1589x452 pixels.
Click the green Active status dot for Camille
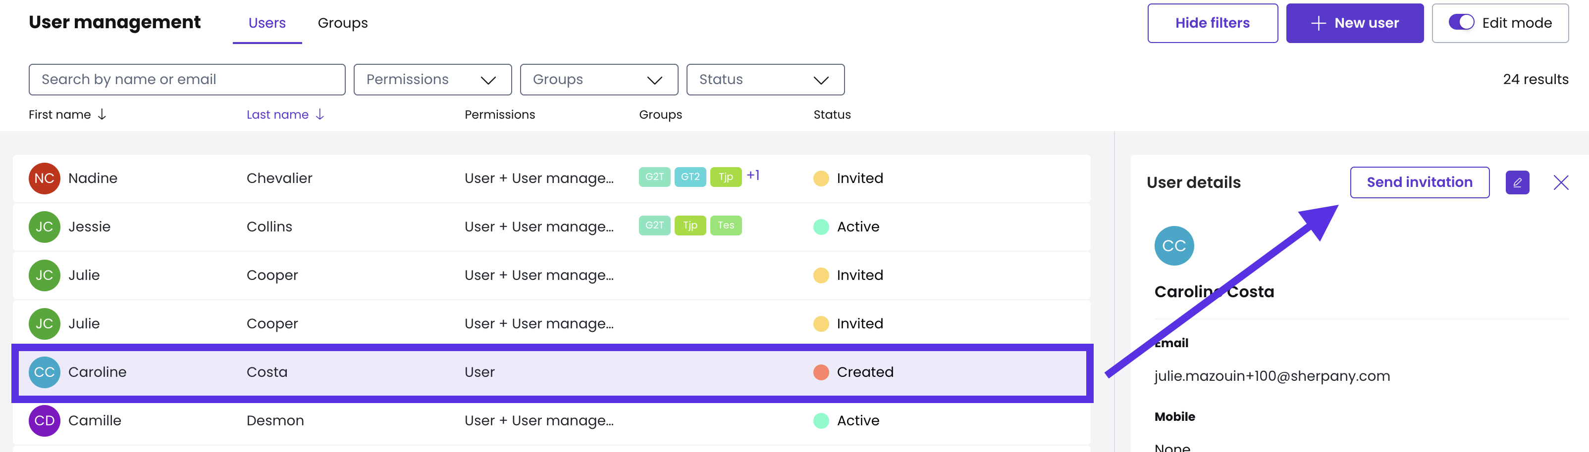[x=821, y=420]
